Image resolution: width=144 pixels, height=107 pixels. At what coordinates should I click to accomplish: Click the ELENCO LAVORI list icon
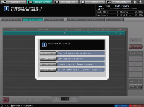click(30, 2)
